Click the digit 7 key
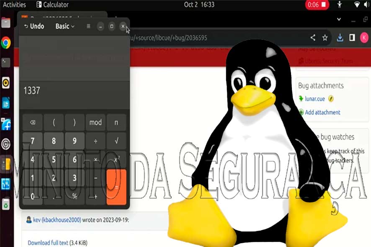 [33, 141]
